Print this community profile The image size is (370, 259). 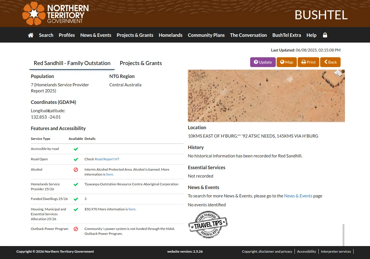coord(308,62)
